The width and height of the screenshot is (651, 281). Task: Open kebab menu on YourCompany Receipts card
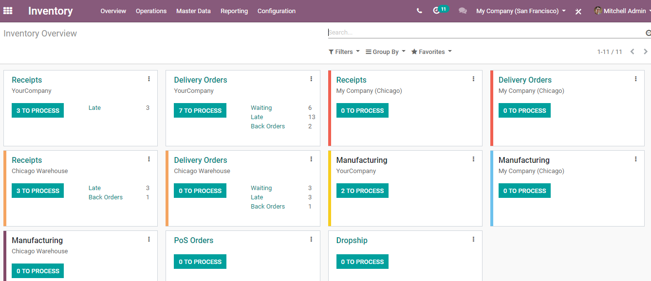149,79
